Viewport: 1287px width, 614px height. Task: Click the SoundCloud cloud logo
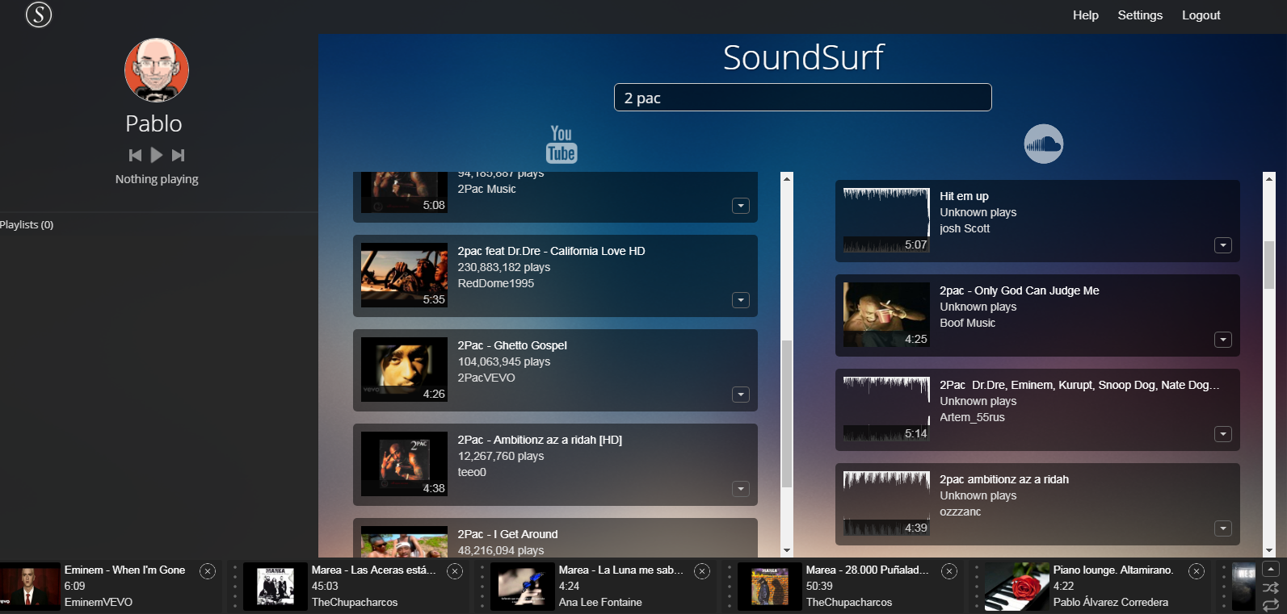click(x=1044, y=144)
